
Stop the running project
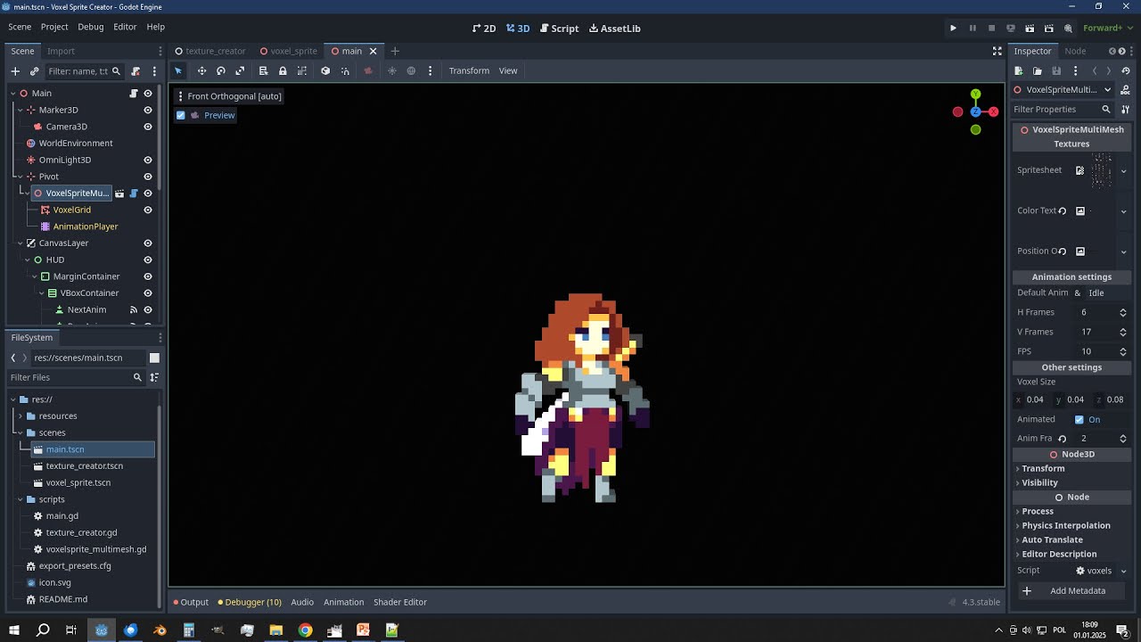tap(991, 28)
